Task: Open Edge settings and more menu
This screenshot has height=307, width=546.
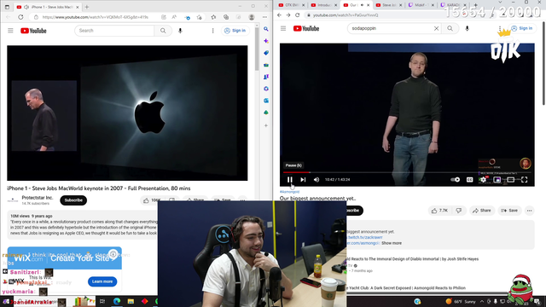Action: click(x=264, y=17)
